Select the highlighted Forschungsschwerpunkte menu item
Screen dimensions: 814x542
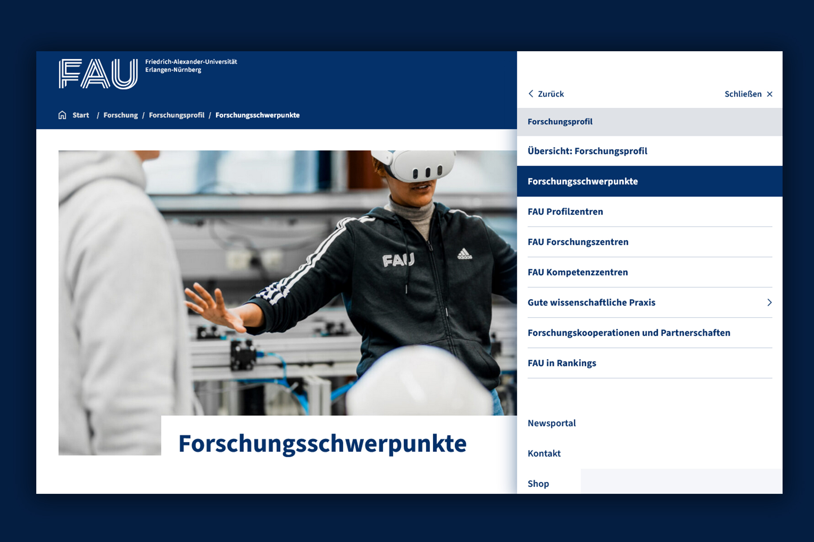pyautogui.click(x=582, y=182)
